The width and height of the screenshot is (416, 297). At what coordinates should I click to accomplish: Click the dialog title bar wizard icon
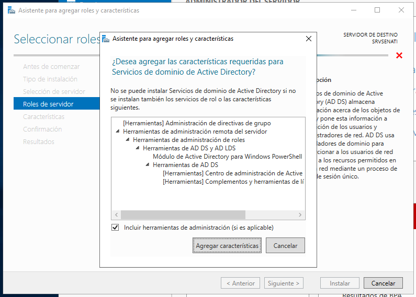pyautogui.click(x=106, y=39)
